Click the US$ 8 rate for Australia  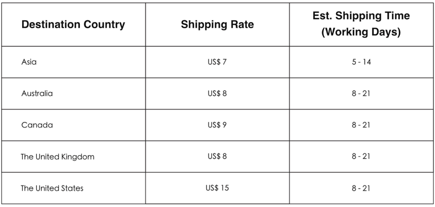coord(217,94)
